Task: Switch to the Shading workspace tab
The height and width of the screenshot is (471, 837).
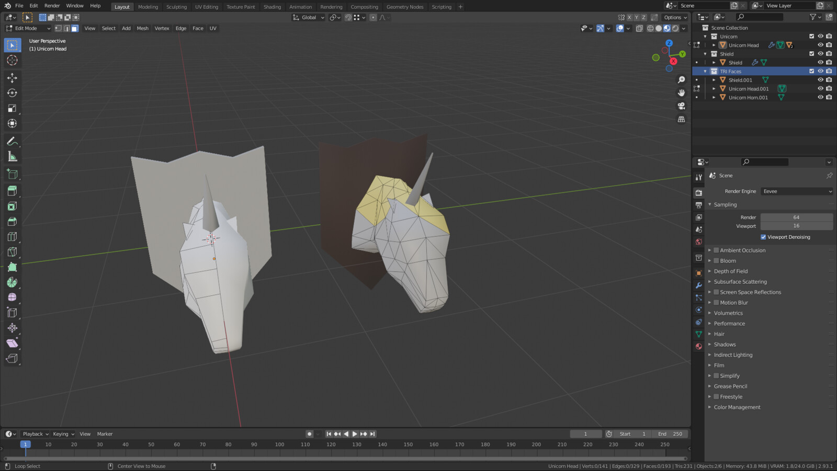Action: [272, 7]
